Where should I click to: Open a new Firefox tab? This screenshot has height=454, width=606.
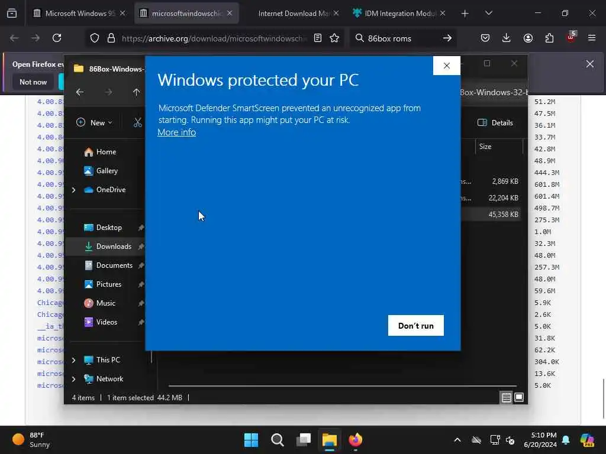pos(465,14)
